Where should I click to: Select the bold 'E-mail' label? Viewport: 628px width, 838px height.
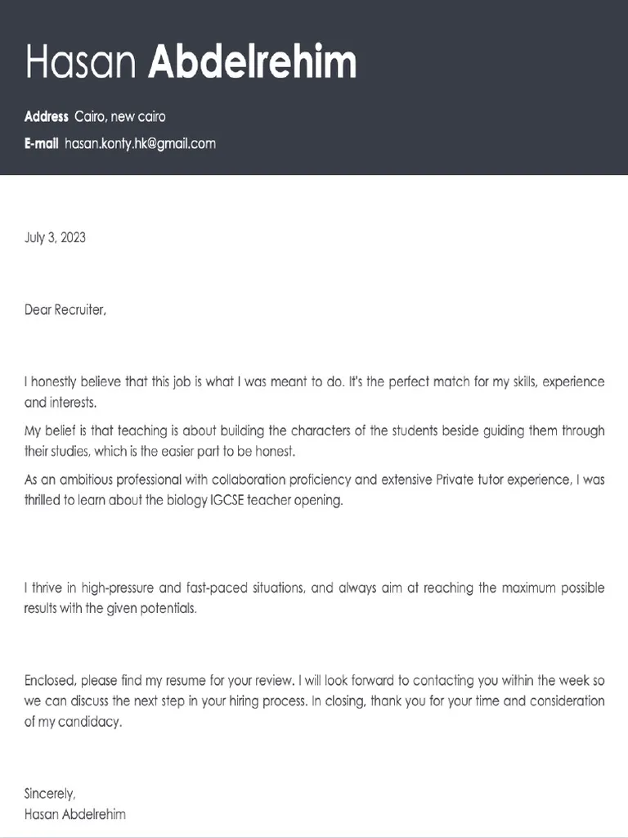(x=41, y=143)
